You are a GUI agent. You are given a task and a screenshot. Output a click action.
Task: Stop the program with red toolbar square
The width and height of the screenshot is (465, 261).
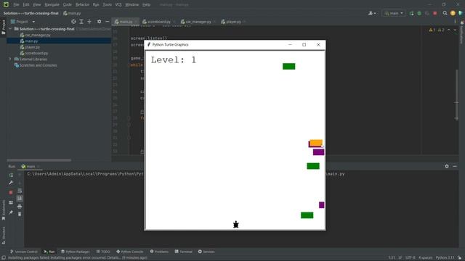coord(435,13)
